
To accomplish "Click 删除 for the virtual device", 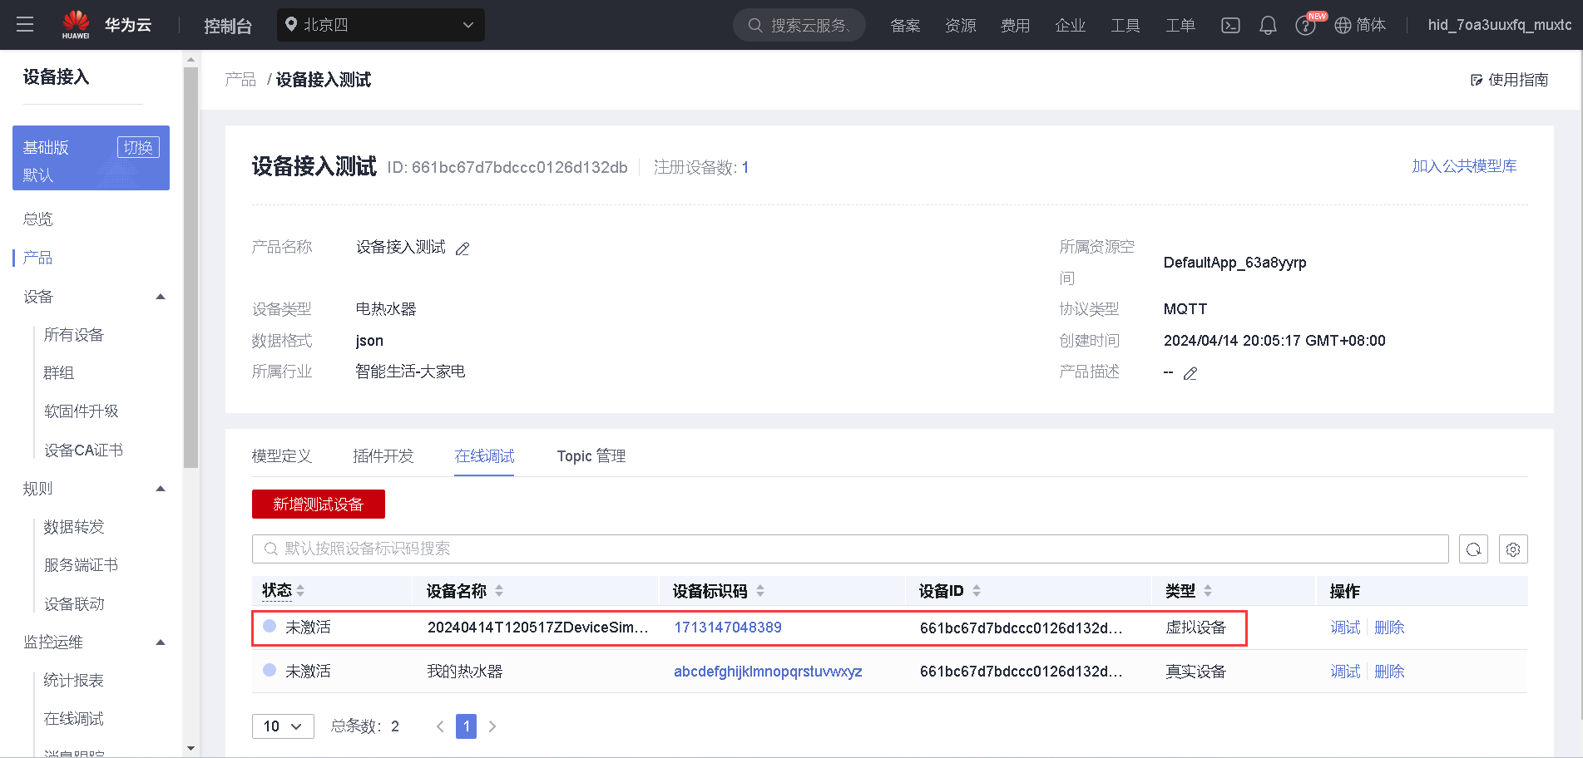I will coord(1389,628).
